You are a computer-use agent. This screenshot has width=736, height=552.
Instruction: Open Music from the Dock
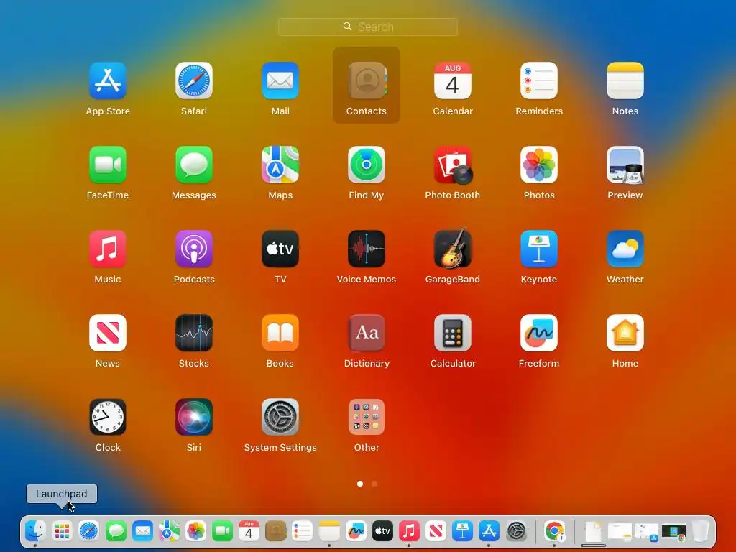409,531
